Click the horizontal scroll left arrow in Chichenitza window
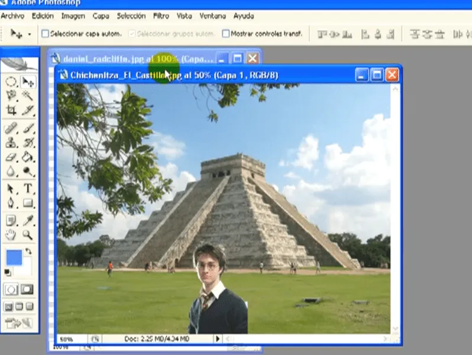This screenshot has width=472, height=355. click(x=228, y=339)
